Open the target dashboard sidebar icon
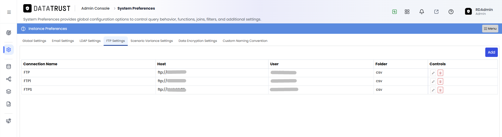 tap(9, 33)
